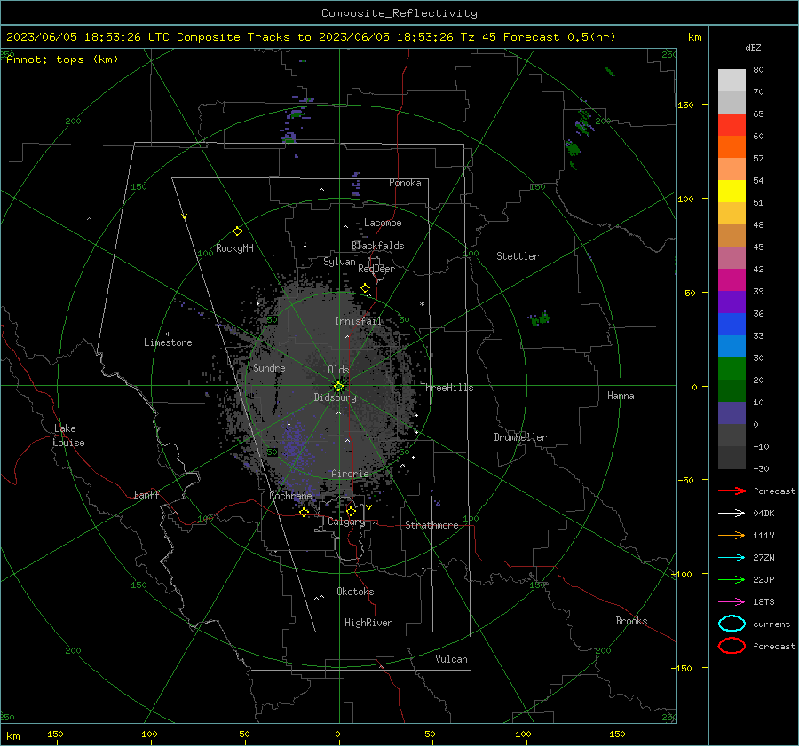The width and height of the screenshot is (799, 746).
Task: Click the bright green swatch in the dBZ scale
Action: click(732, 368)
